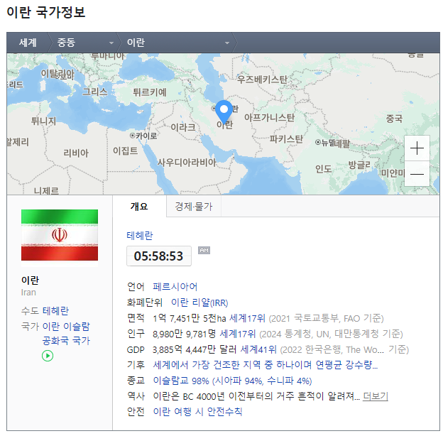Click GDP value 3,885억 4,447만 달러

[195, 349]
